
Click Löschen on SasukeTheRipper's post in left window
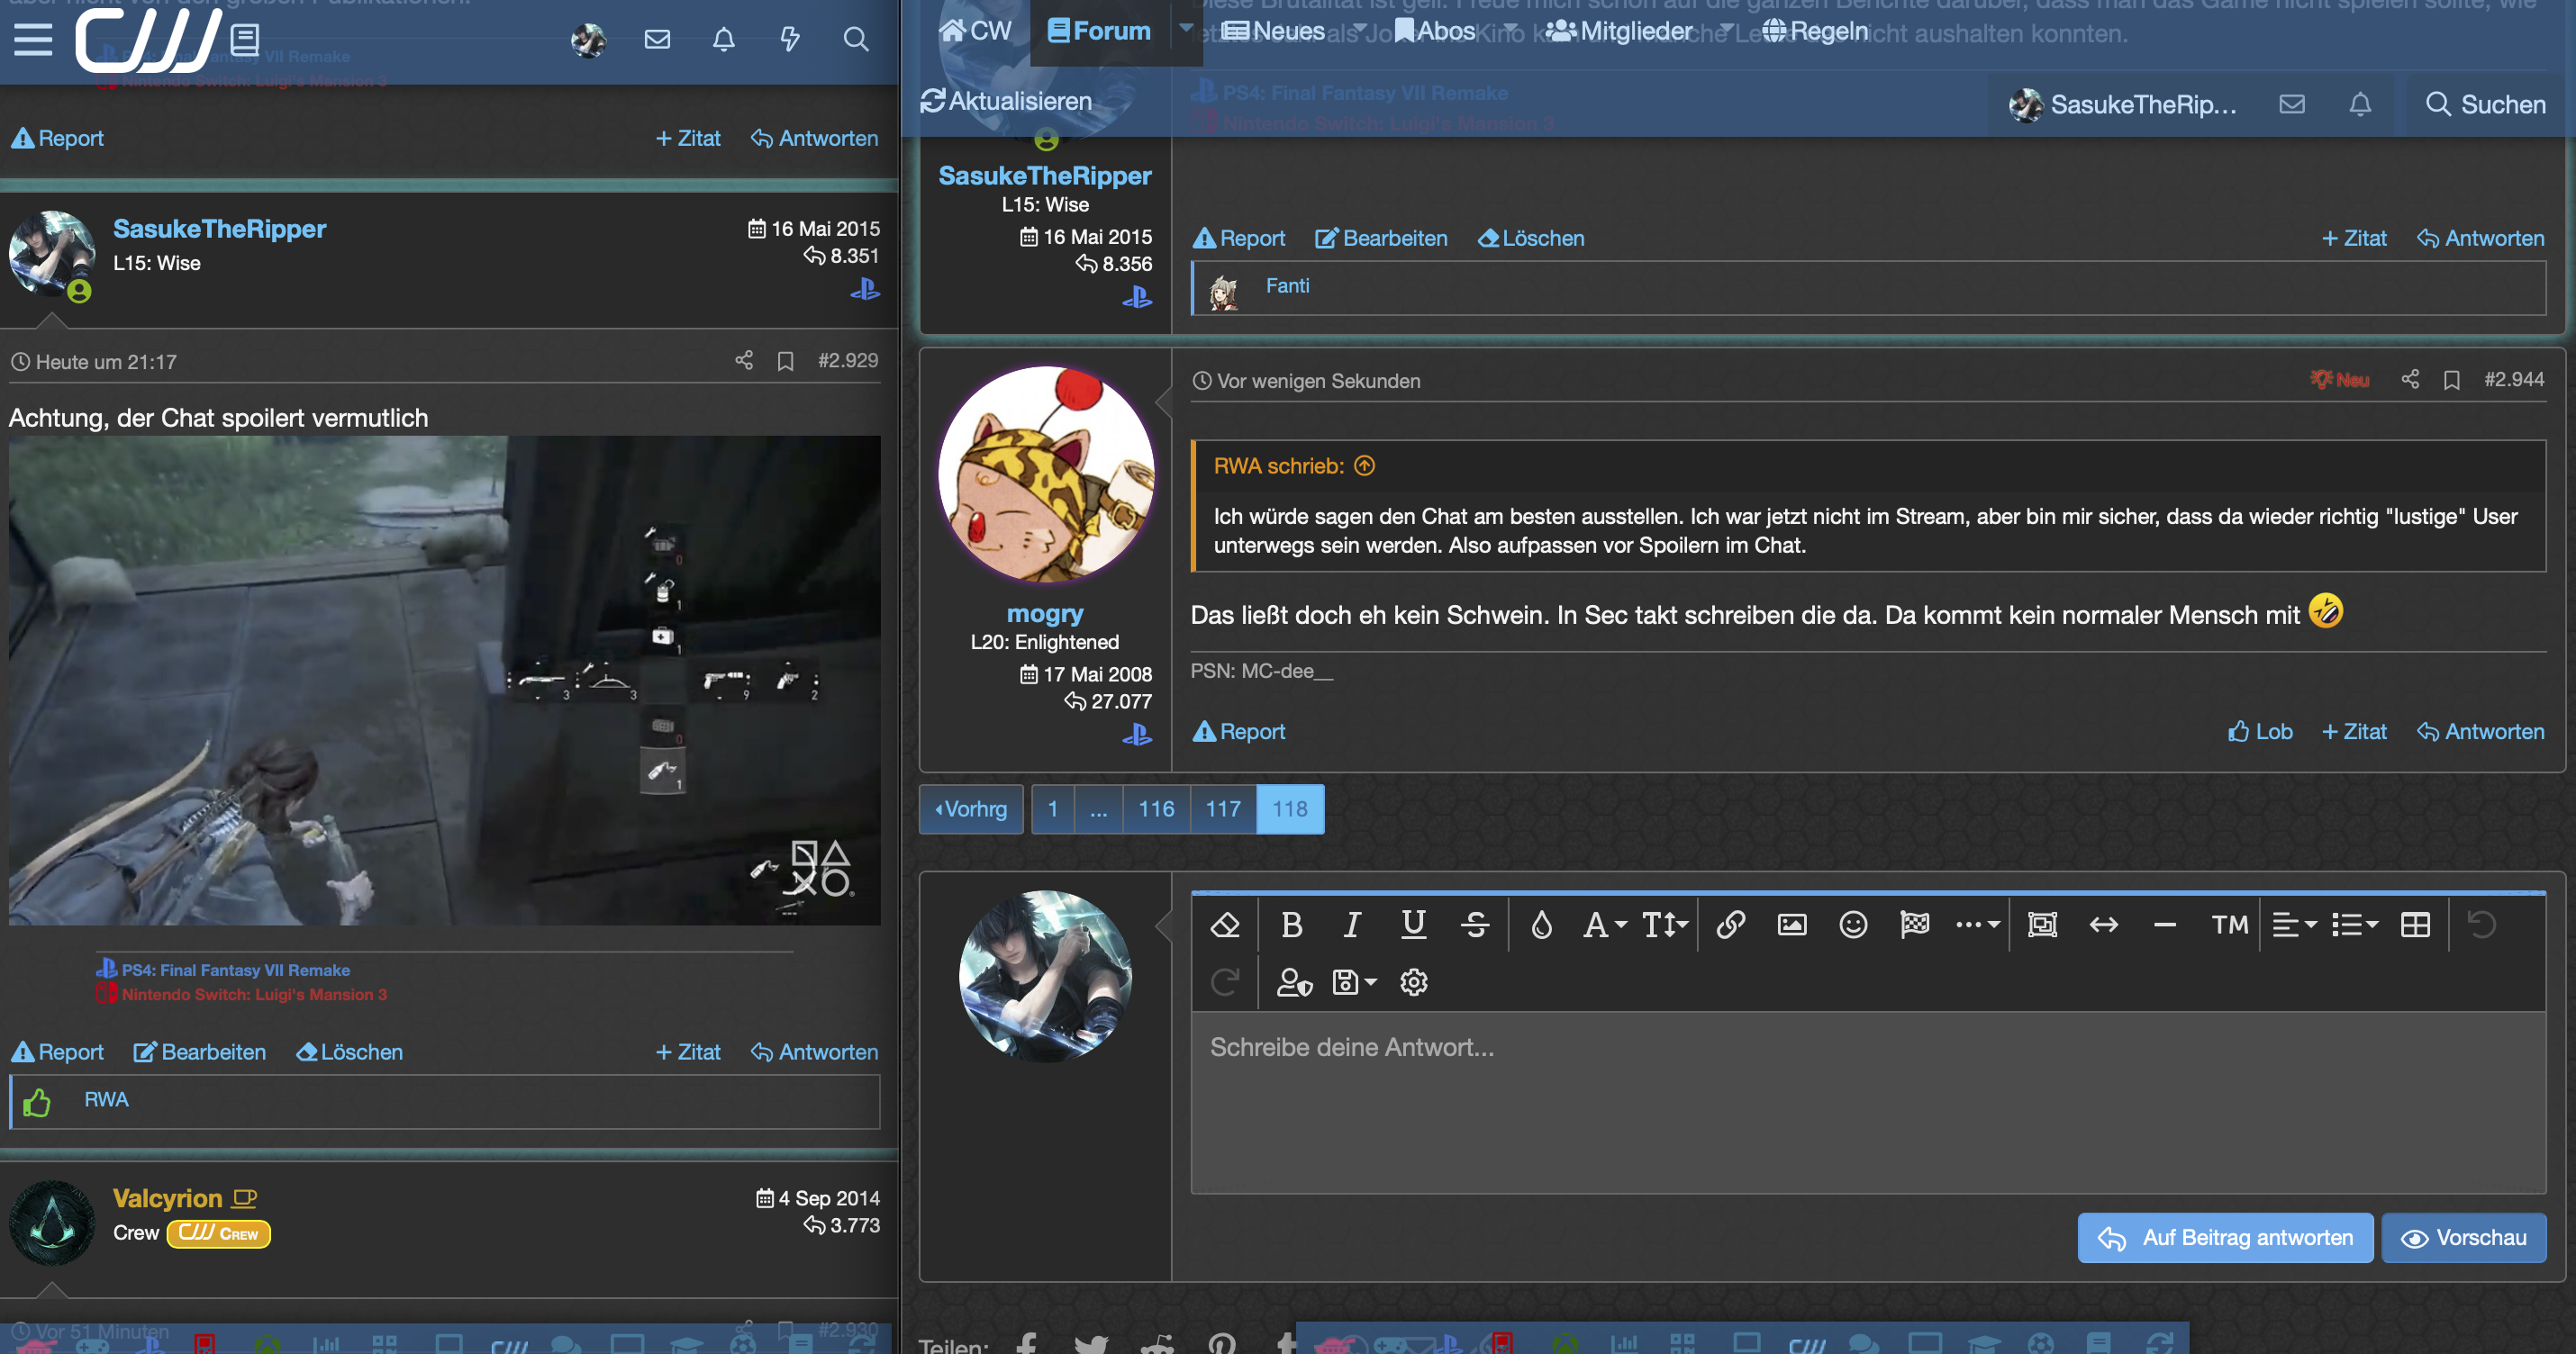[350, 1052]
